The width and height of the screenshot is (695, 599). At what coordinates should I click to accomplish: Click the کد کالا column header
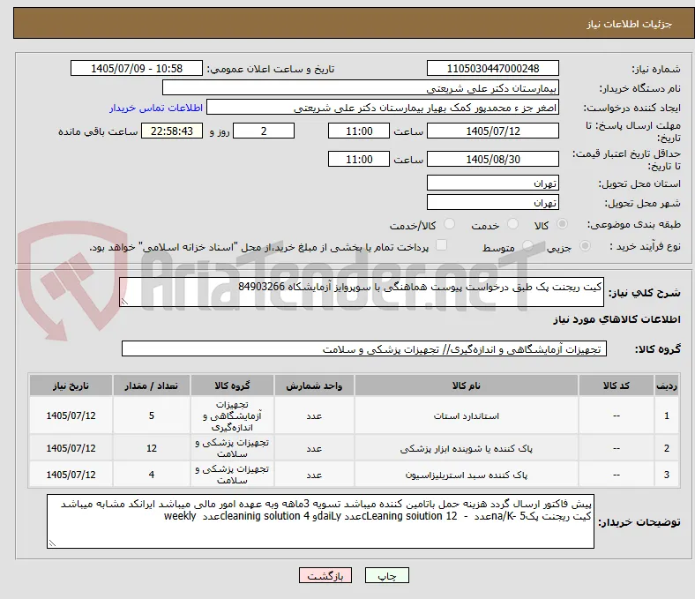pos(617,386)
